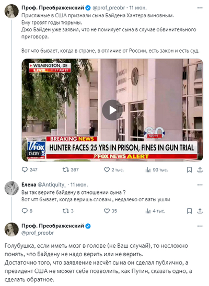Share Елена's reply
Image resolution: width=209 pixels, height=286 pixels.
coord(200,211)
